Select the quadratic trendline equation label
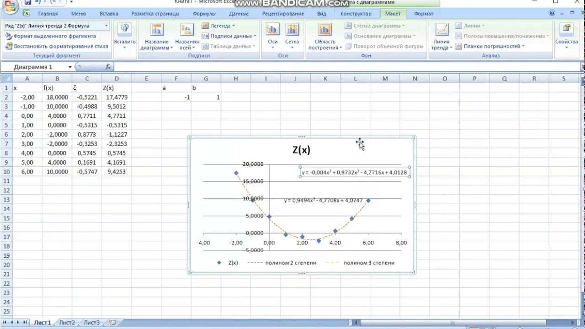The image size is (585, 329). click(323, 200)
